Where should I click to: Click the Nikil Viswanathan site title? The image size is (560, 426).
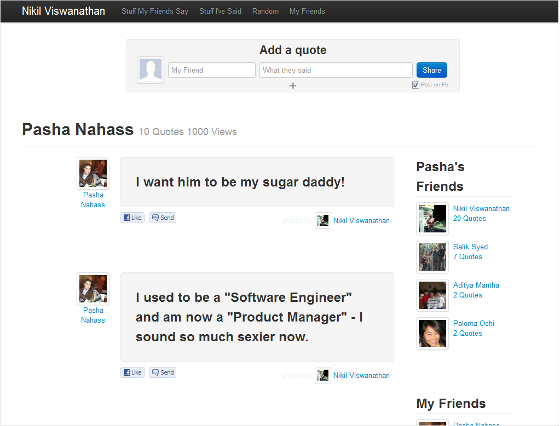63,11
